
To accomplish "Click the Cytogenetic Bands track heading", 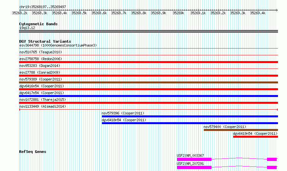I will pos(38,24).
